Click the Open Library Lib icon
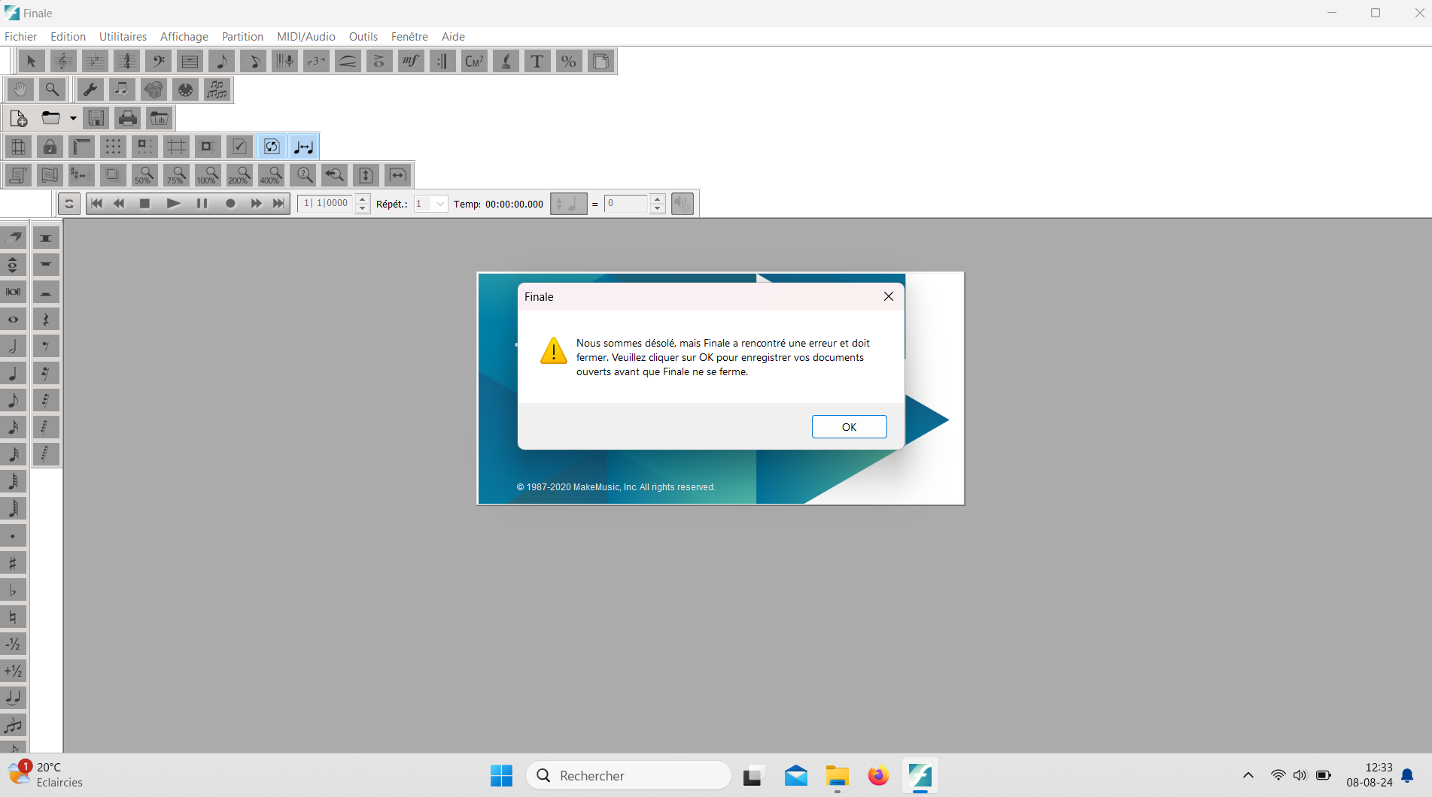This screenshot has width=1432, height=797. (160, 118)
